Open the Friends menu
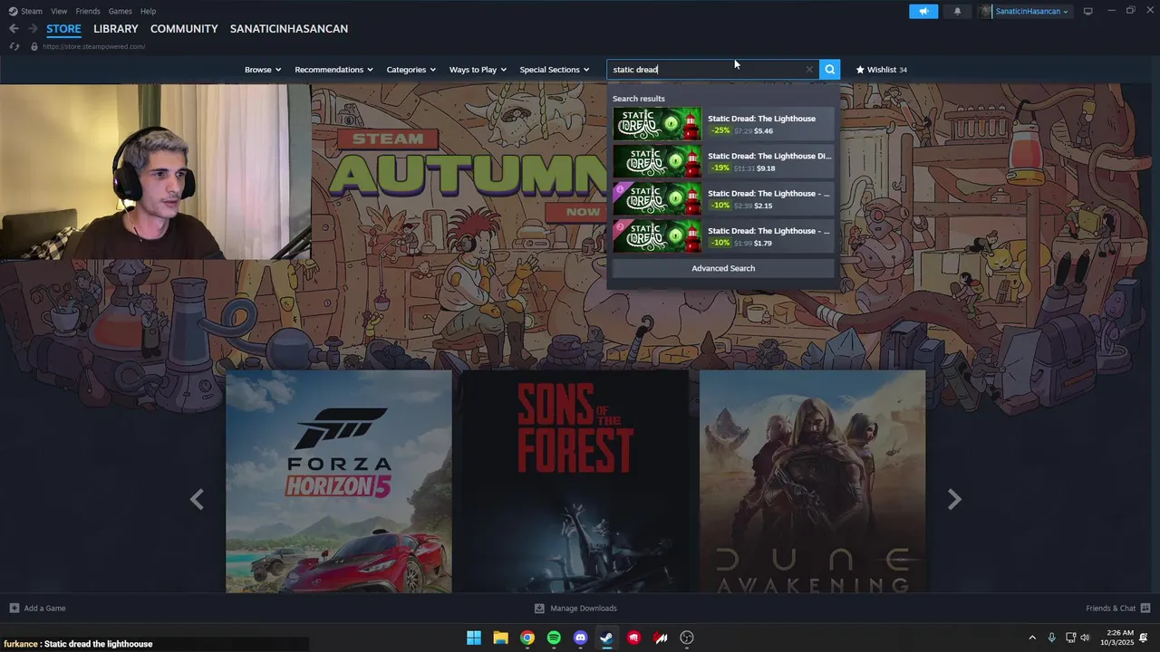This screenshot has height=652, width=1160. (x=88, y=11)
